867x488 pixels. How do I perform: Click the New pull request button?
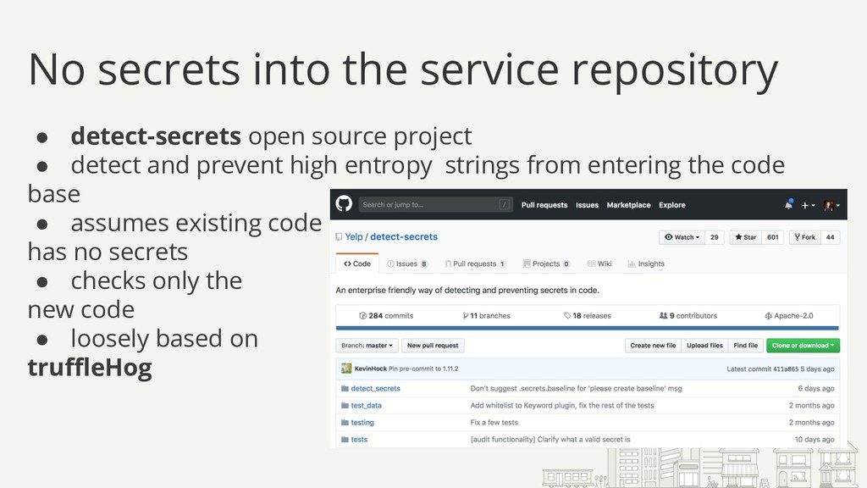pyautogui.click(x=433, y=346)
